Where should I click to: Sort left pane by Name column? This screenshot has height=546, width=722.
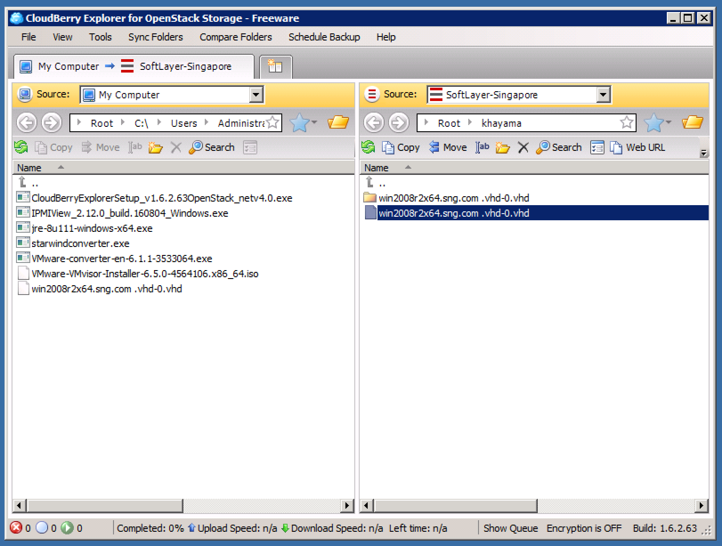[x=183, y=168]
